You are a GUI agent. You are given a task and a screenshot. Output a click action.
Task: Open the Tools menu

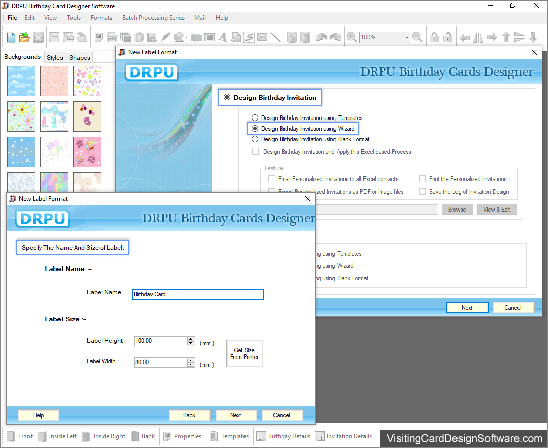pyautogui.click(x=74, y=18)
